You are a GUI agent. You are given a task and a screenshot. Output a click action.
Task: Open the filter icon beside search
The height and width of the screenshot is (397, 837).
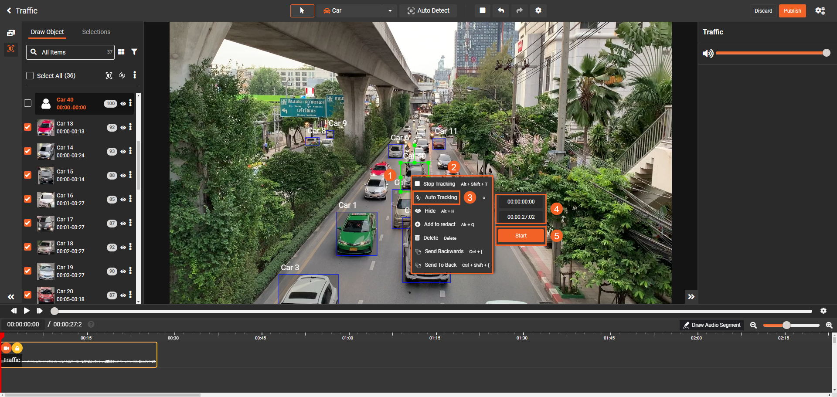click(134, 52)
